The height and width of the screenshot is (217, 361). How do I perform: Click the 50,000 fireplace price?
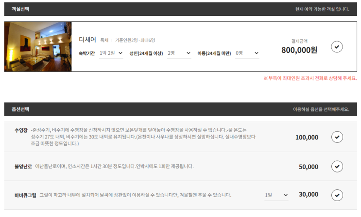click(309, 167)
